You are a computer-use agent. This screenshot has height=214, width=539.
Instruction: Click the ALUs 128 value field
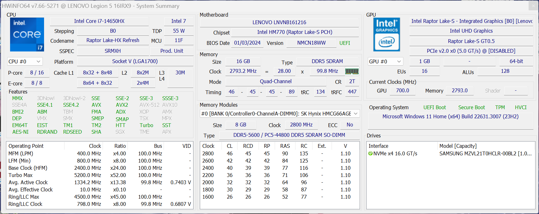click(x=505, y=71)
